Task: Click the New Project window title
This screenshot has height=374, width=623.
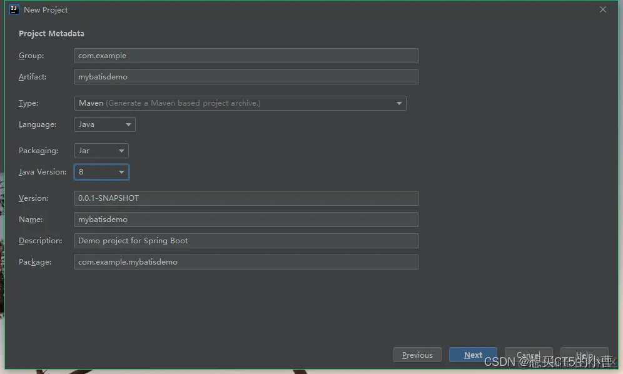Action: [46, 10]
